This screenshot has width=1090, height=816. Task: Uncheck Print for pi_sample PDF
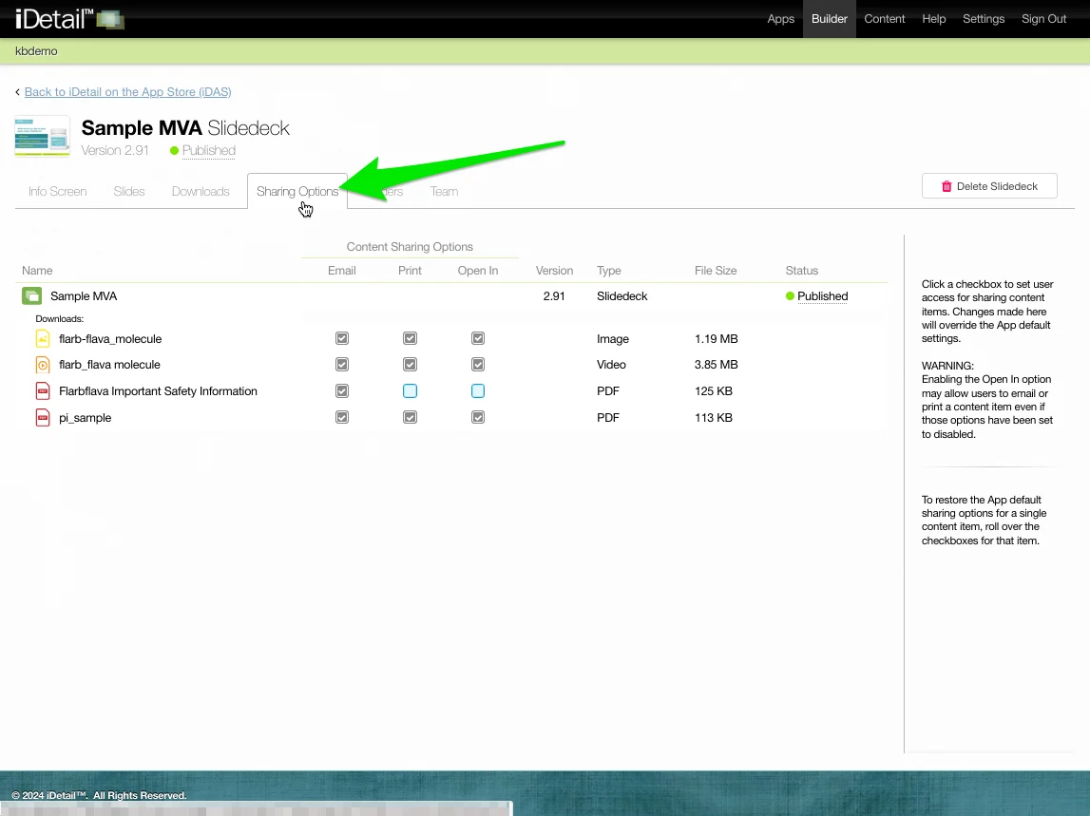(410, 418)
